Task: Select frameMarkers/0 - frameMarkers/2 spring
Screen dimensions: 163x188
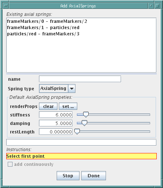Action: click(47, 21)
